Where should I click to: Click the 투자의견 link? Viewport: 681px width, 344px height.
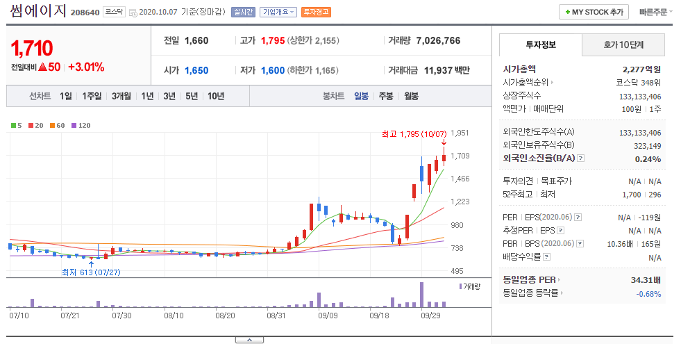coord(518,181)
